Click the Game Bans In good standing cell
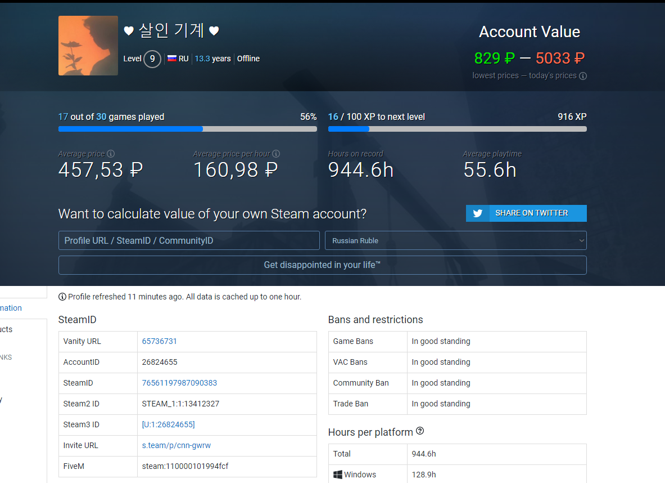The height and width of the screenshot is (483, 665). click(496, 341)
